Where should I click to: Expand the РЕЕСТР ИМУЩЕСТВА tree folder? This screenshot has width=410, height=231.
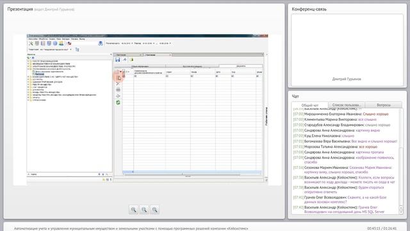click(x=28, y=85)
